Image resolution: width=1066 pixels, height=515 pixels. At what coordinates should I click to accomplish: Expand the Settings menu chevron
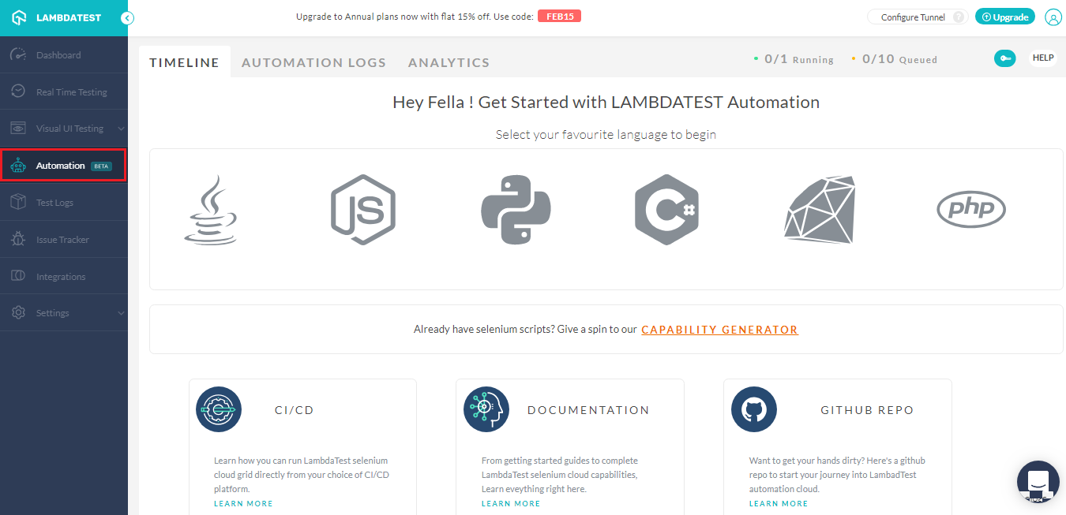[x=121, y=313]
